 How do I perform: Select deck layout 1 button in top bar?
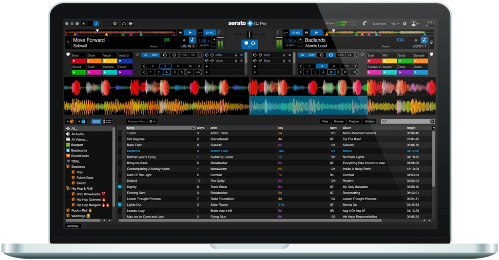click(x=90, y=23)
